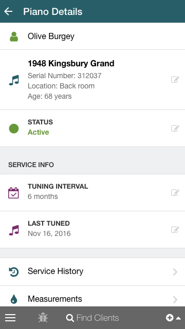Open Service History chevron
Image resolution: width=185 pixels, height=329 pixels.
[175, 272]
